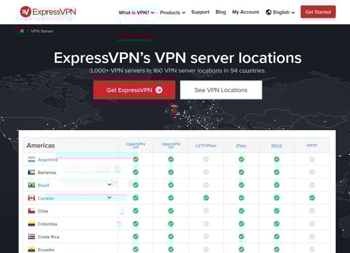Click Argentina L2TP/IPsec grey cross icon
350x253 pixels.
click(x=206, y=160)
